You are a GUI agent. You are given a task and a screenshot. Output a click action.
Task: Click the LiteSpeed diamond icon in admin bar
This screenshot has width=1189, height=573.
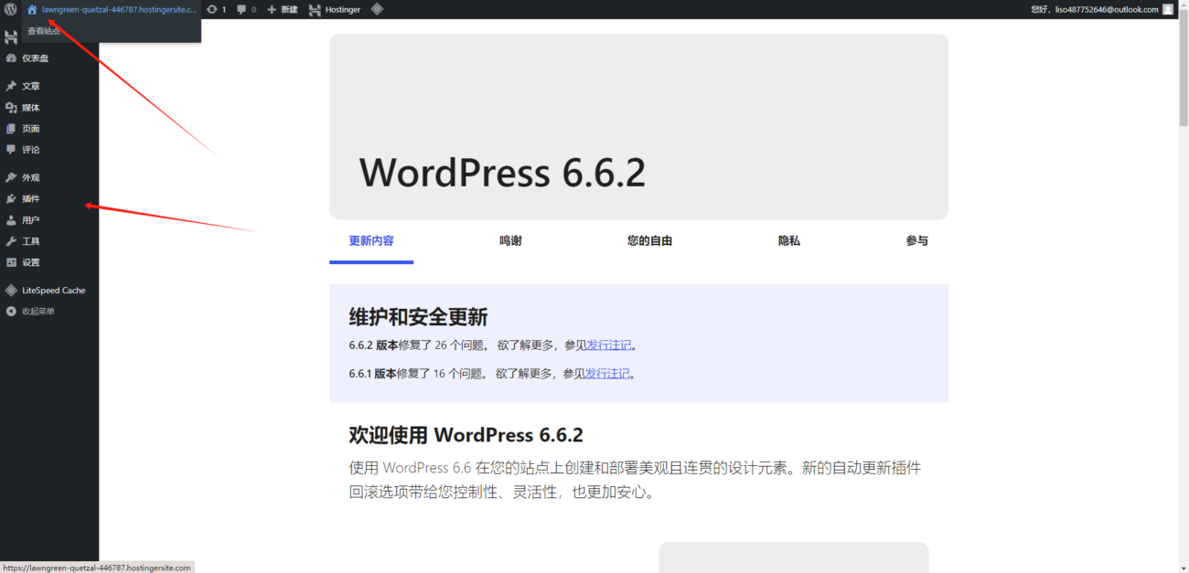[x=375, y=9]
